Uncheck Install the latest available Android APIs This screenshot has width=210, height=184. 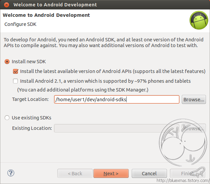(15, 71)
